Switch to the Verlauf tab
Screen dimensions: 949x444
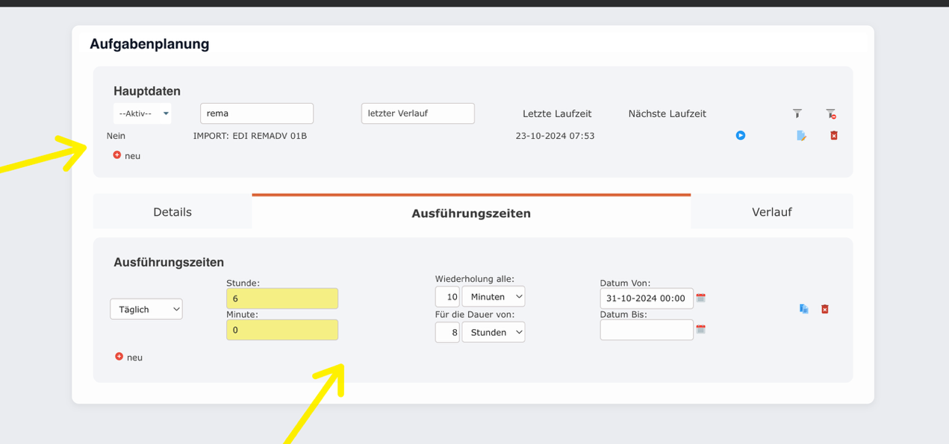tap(771, 211)
